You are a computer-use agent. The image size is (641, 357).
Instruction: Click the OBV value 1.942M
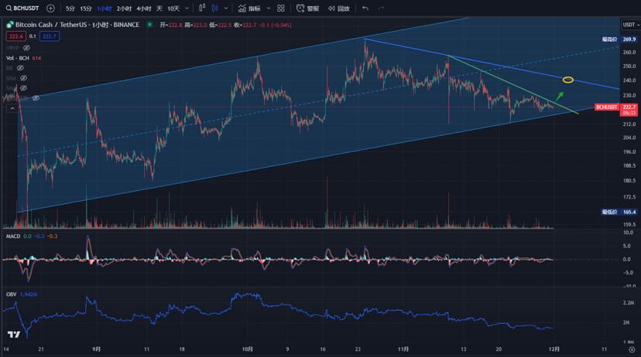click(29, 294)
